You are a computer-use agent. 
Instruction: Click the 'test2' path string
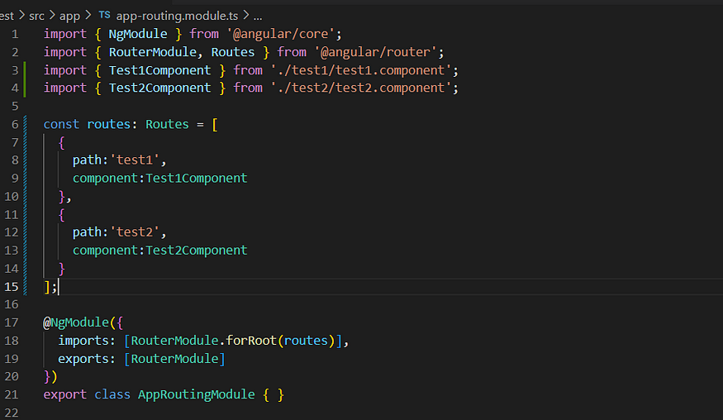(x=135, y=232)
